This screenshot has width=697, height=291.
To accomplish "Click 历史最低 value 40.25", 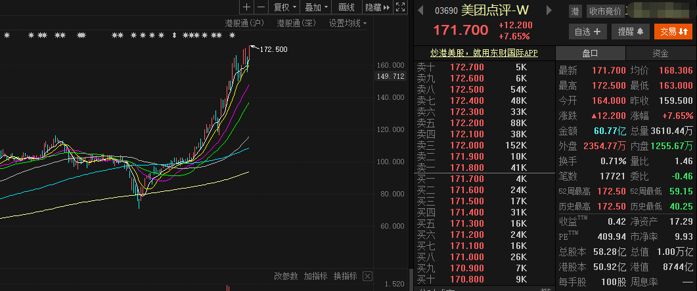I will (x=682, y=206).
